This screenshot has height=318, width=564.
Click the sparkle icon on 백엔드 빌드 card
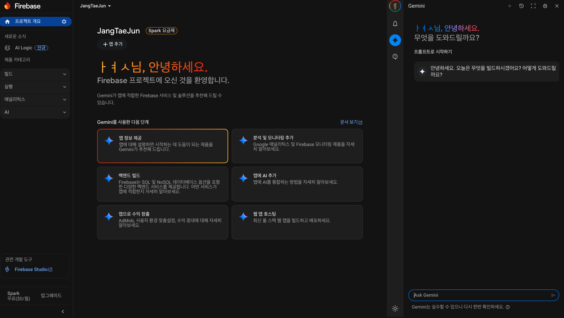[x=109, y=178]
